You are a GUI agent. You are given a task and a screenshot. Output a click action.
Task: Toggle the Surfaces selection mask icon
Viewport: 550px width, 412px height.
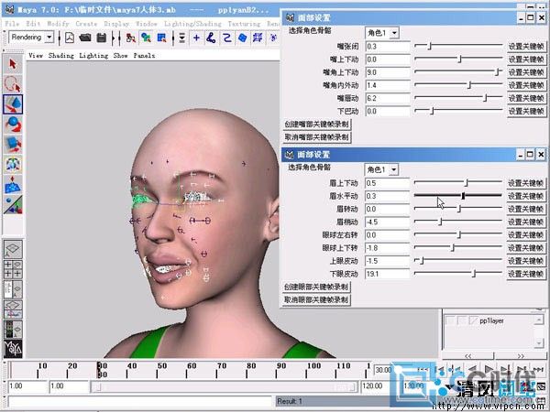pyautogui.click(x=242, y=38)
